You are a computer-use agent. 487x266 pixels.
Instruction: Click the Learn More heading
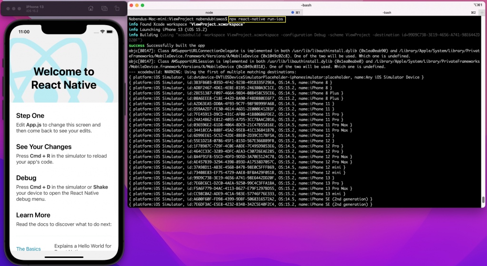point(33,215)
